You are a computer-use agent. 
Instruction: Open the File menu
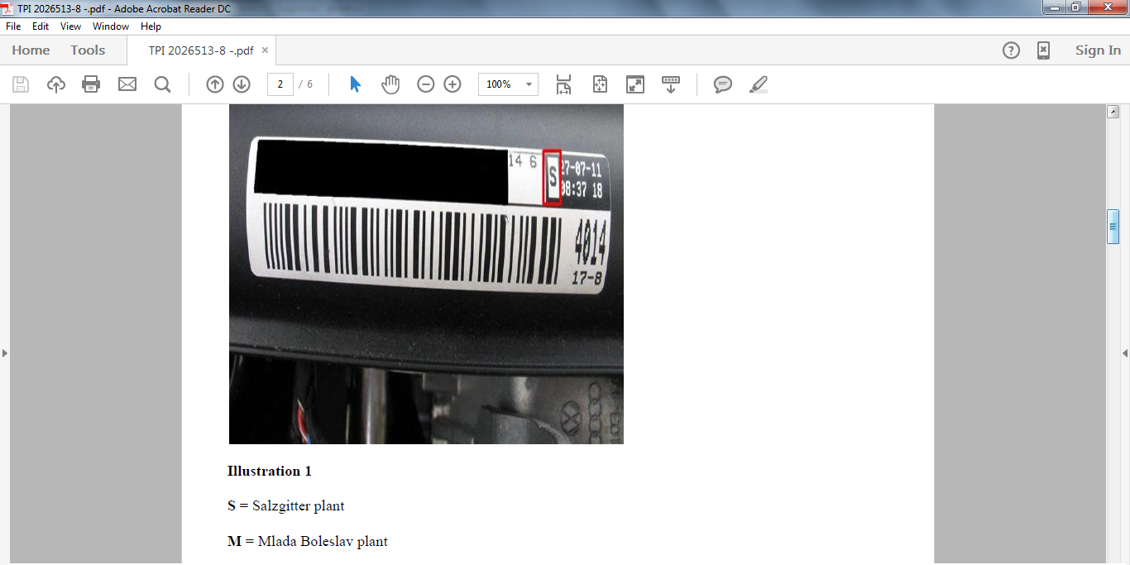tap(13, 26)
